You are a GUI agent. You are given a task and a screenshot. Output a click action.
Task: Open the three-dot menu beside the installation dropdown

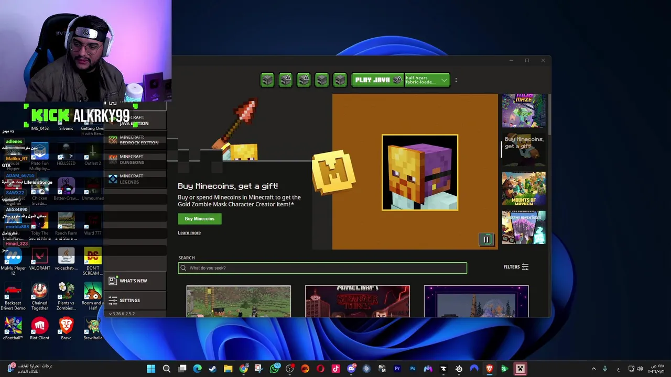[x=456, y=80]
